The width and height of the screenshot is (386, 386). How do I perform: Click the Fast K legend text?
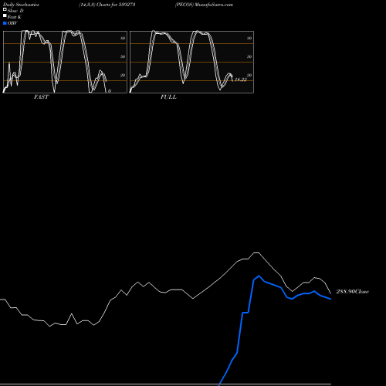click(x=15, y=17)
